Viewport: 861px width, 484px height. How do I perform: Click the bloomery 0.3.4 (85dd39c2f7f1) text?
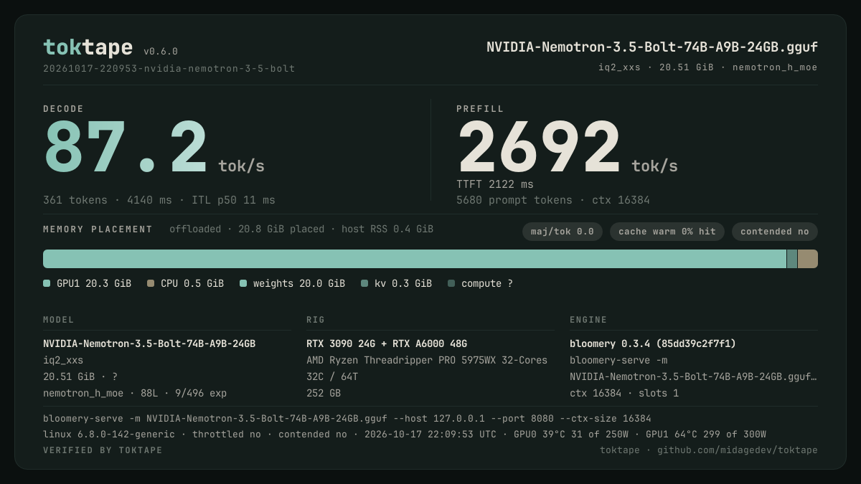[653, 343]
